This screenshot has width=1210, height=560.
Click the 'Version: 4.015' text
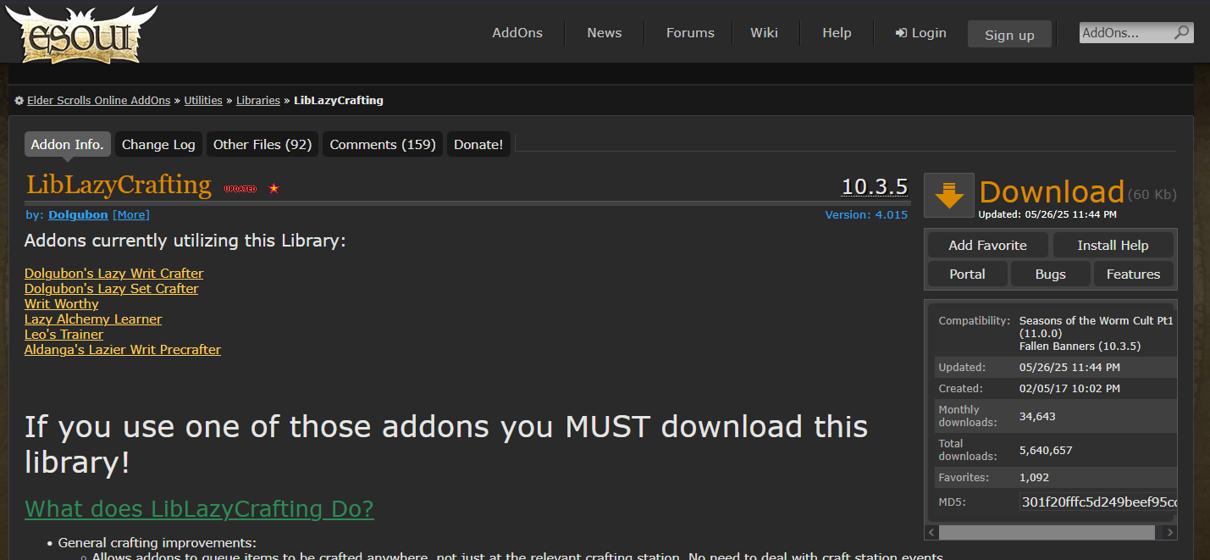tap(866, 215)
